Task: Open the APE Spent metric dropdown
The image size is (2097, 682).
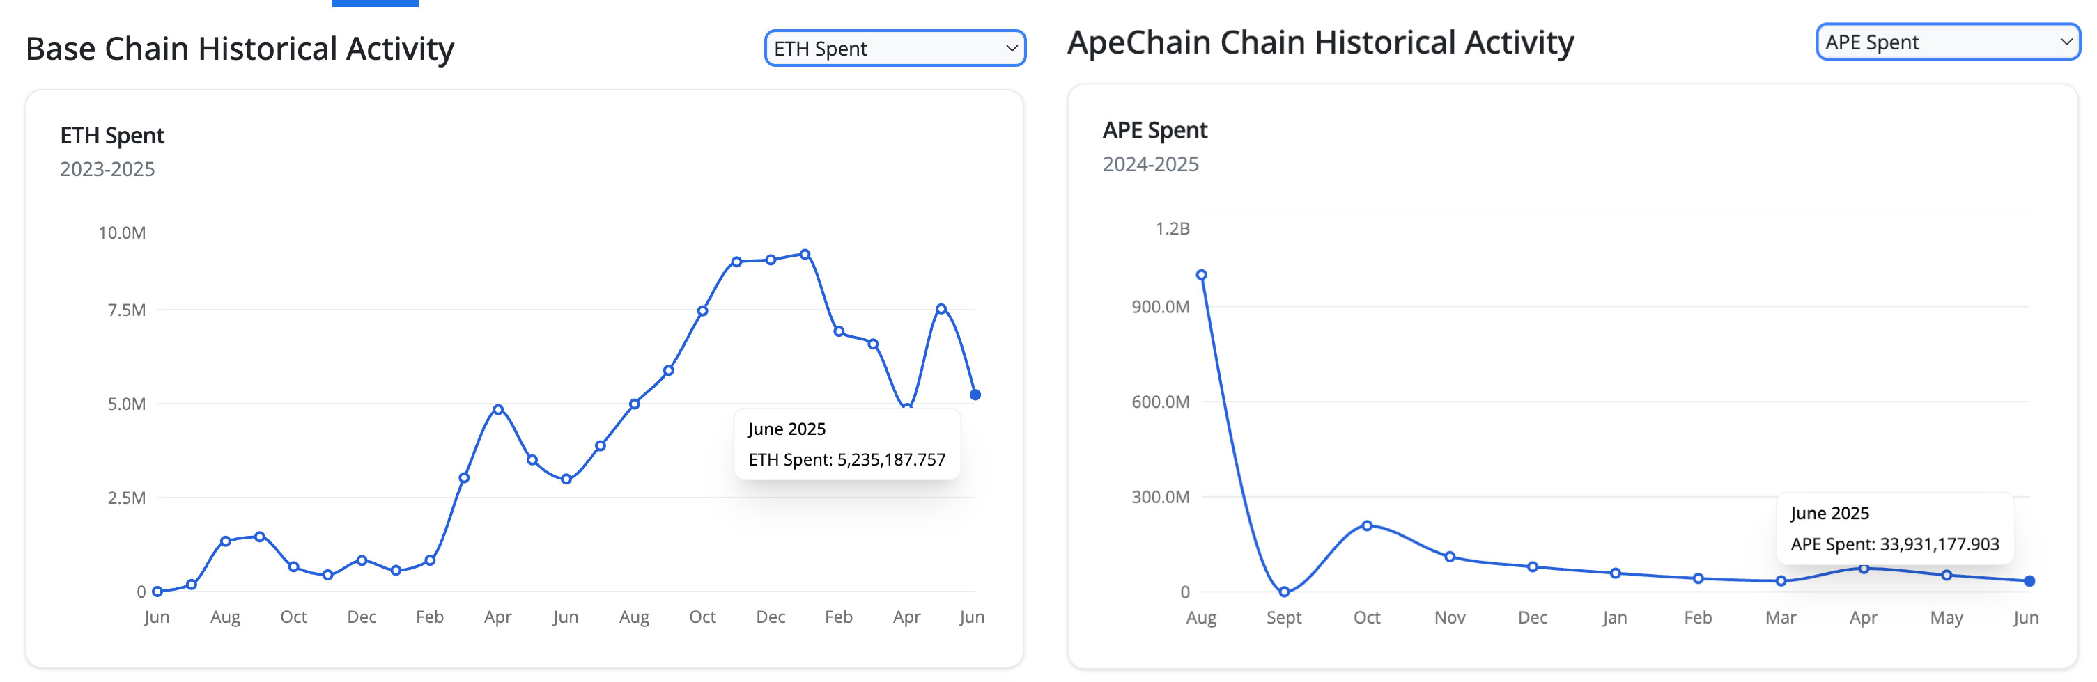Action: pos(1947,42)
